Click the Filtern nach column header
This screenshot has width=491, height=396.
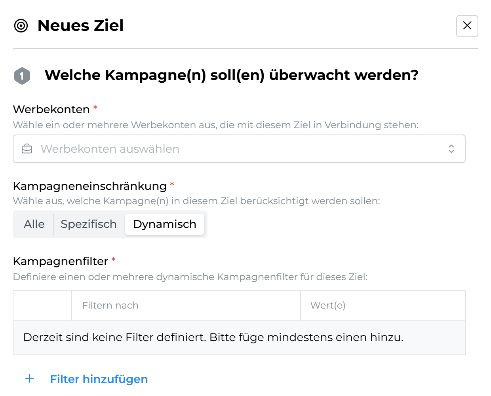tap(110, 305)
